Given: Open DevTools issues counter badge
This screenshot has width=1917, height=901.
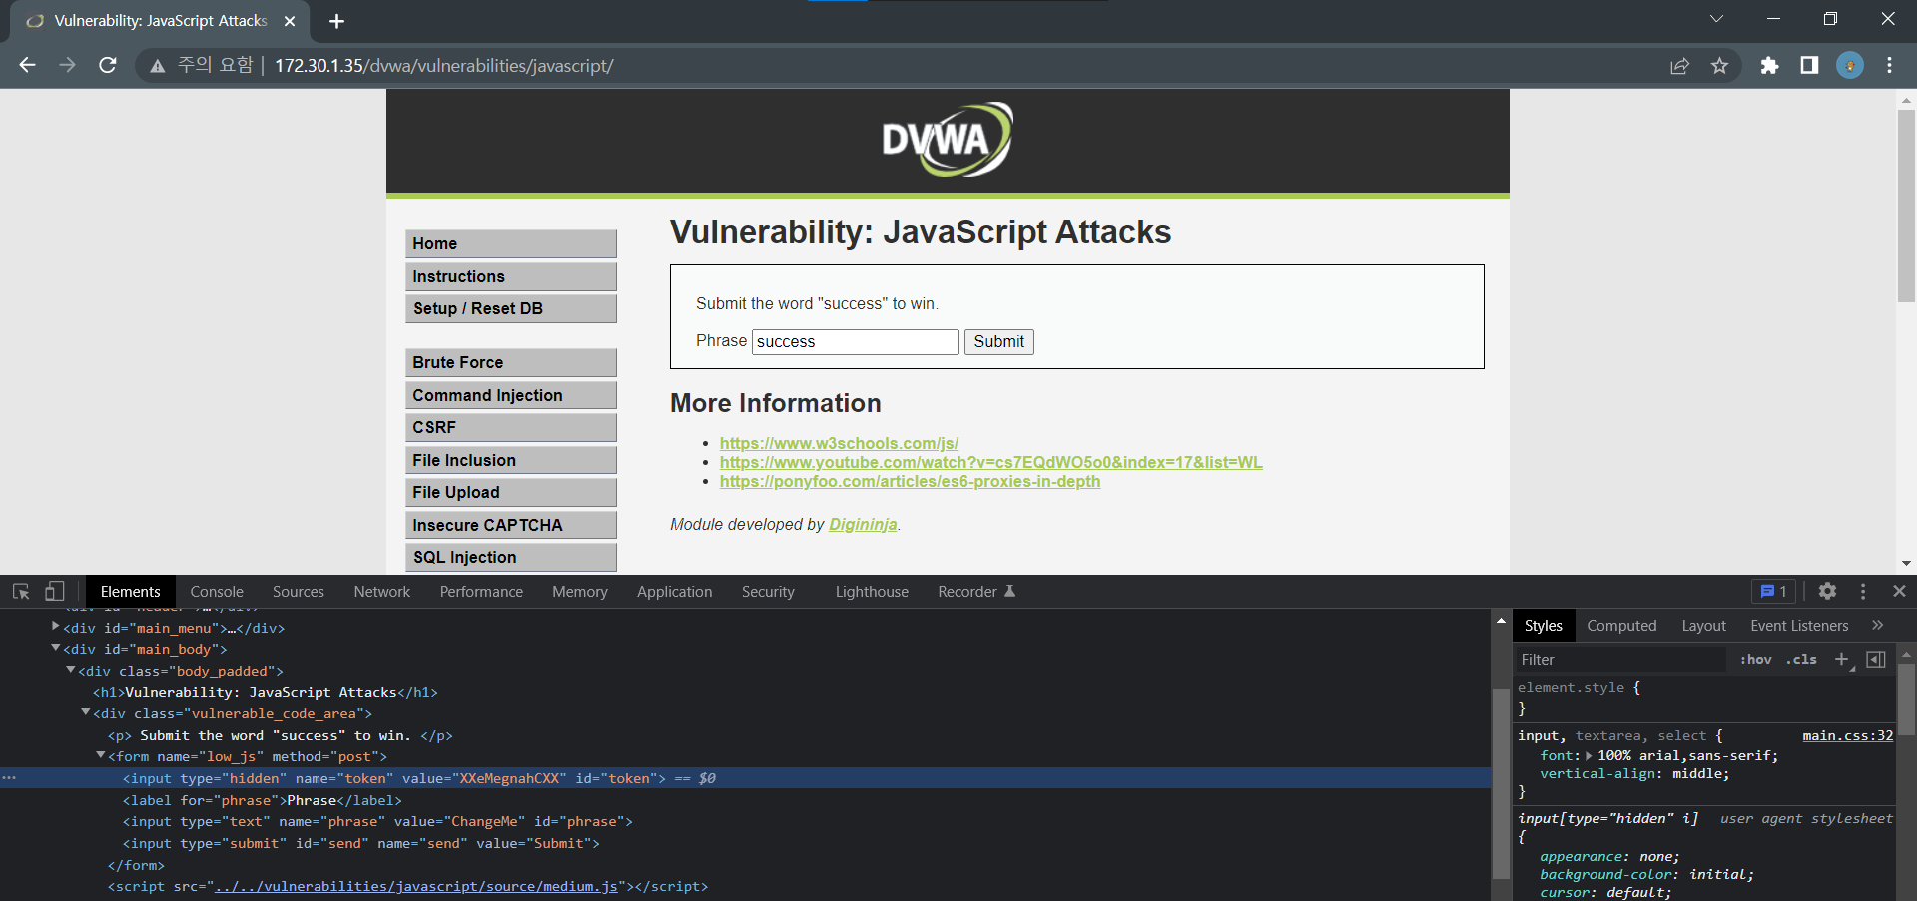Looking at the screenshot, I should coord(1773,591).
